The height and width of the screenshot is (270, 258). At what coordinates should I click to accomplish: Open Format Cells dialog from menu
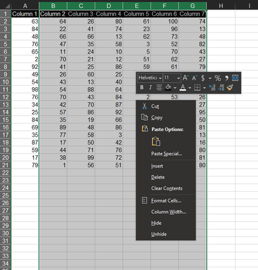tap(165, 200)
